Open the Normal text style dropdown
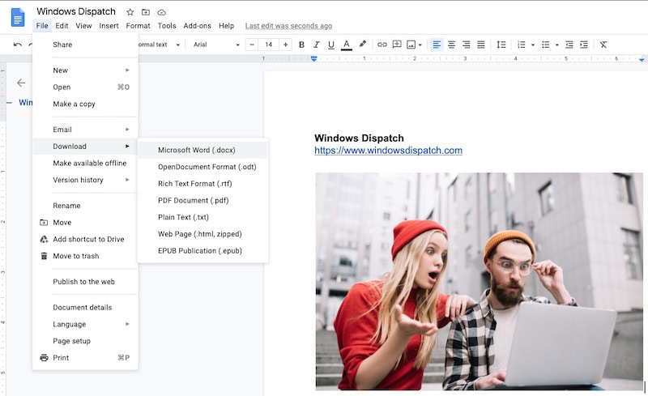 pos(160,45)
